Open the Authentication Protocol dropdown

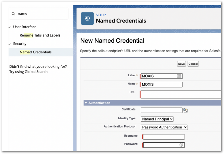(x=164, y=127)
